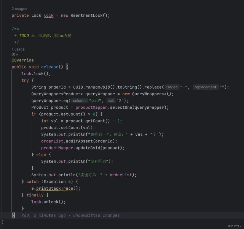The height and width of the screenshot is (229, 244).
Task: Click the 'val:' parameter hint
Action: click(x=111, y=101)
